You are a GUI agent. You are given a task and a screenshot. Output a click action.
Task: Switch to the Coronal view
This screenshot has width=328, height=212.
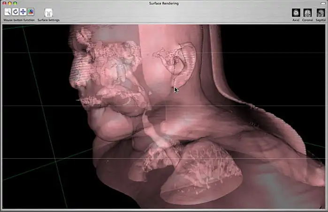coord(308,13)
